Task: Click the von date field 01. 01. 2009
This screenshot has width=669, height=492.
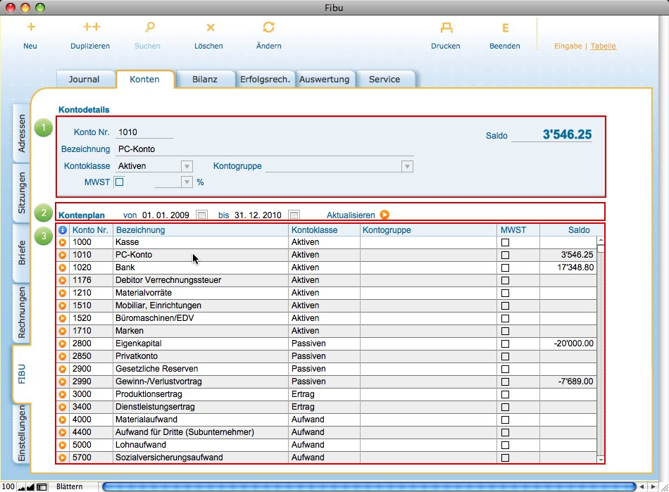Action: pyautogui.click(x=165, y=215)
